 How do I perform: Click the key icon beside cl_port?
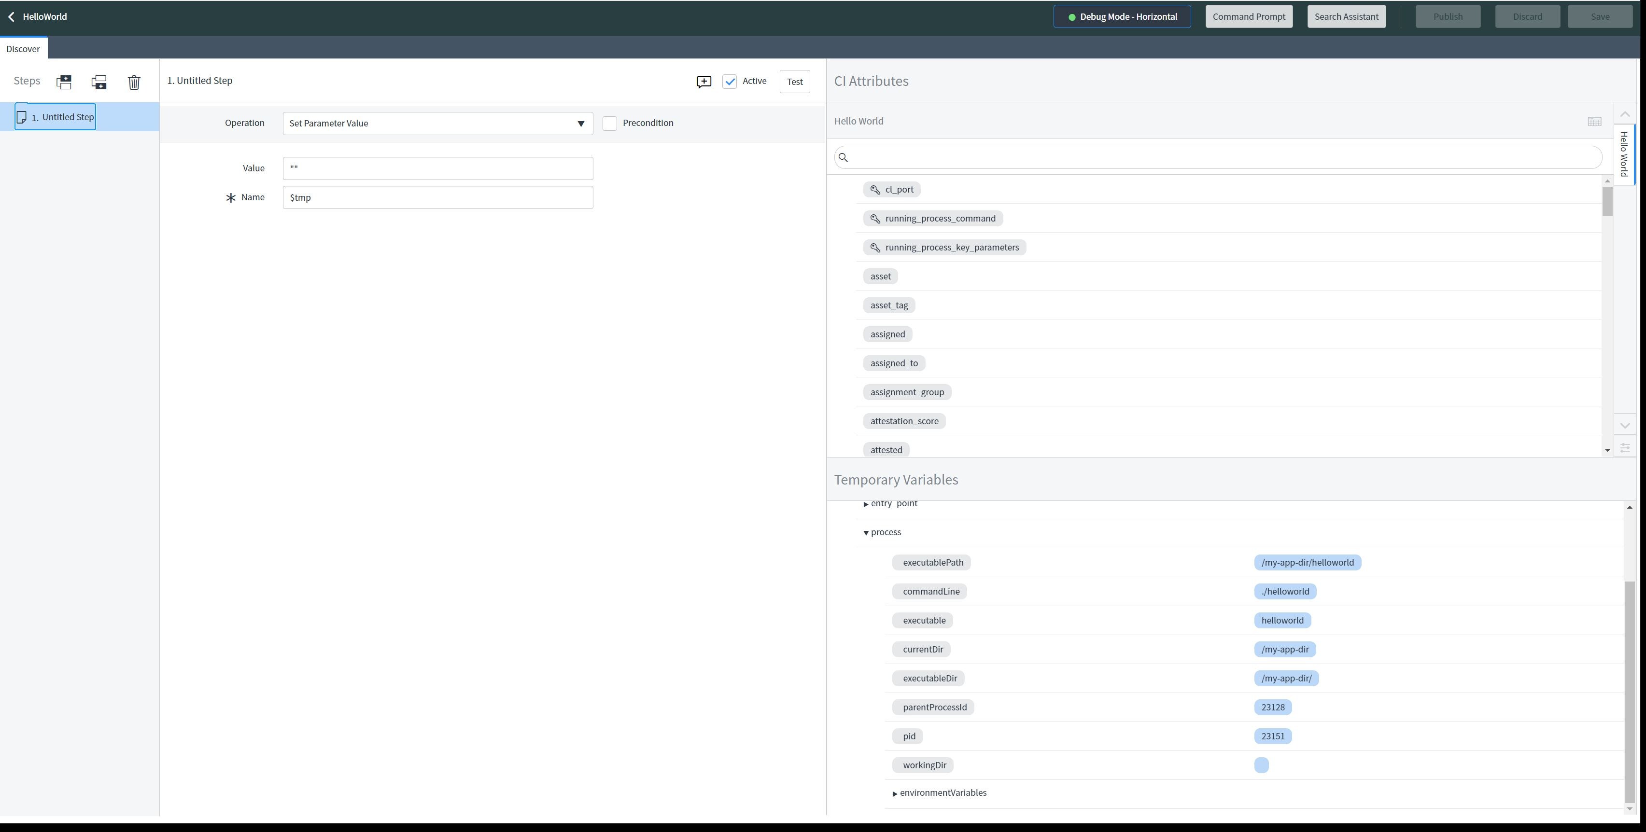pos(875,189)
